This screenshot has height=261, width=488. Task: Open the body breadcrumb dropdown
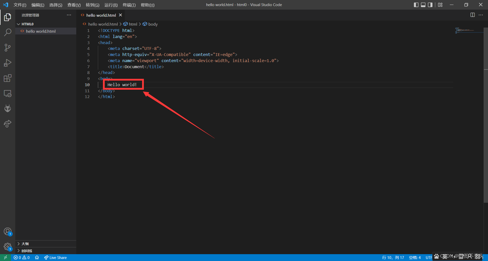click(x=150, y=24)
